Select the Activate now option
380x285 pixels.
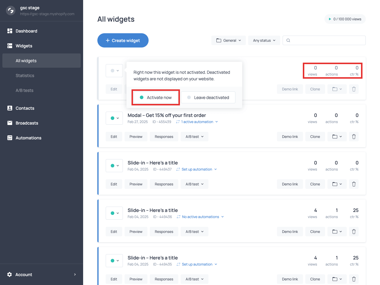156,97
